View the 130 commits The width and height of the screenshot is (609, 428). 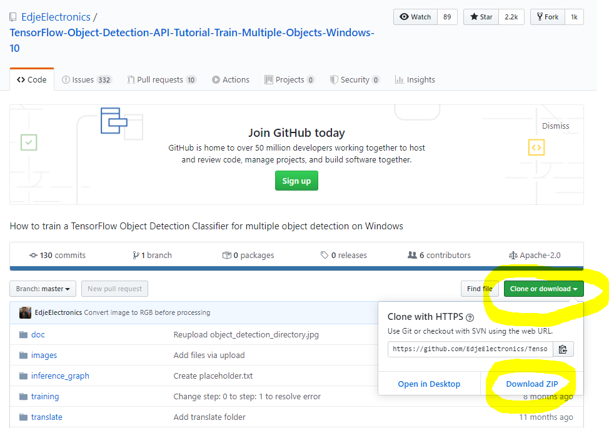(58, 255)
